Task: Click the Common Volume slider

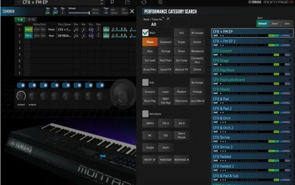Action: [79, 13]
